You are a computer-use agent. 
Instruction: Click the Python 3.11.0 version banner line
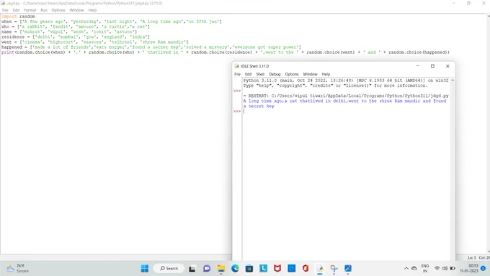[x=346, y=80]
